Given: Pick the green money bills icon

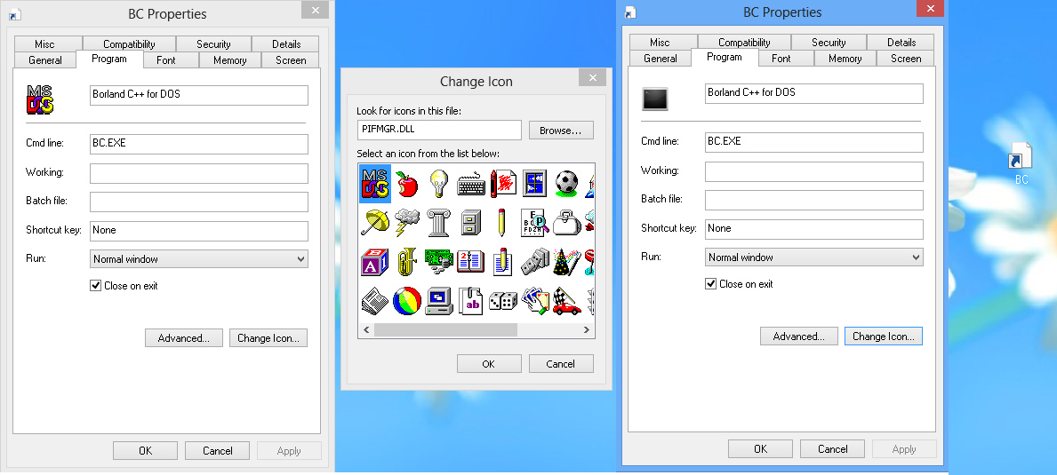Looking at the screenshot, I should click(x=439, y=261).
